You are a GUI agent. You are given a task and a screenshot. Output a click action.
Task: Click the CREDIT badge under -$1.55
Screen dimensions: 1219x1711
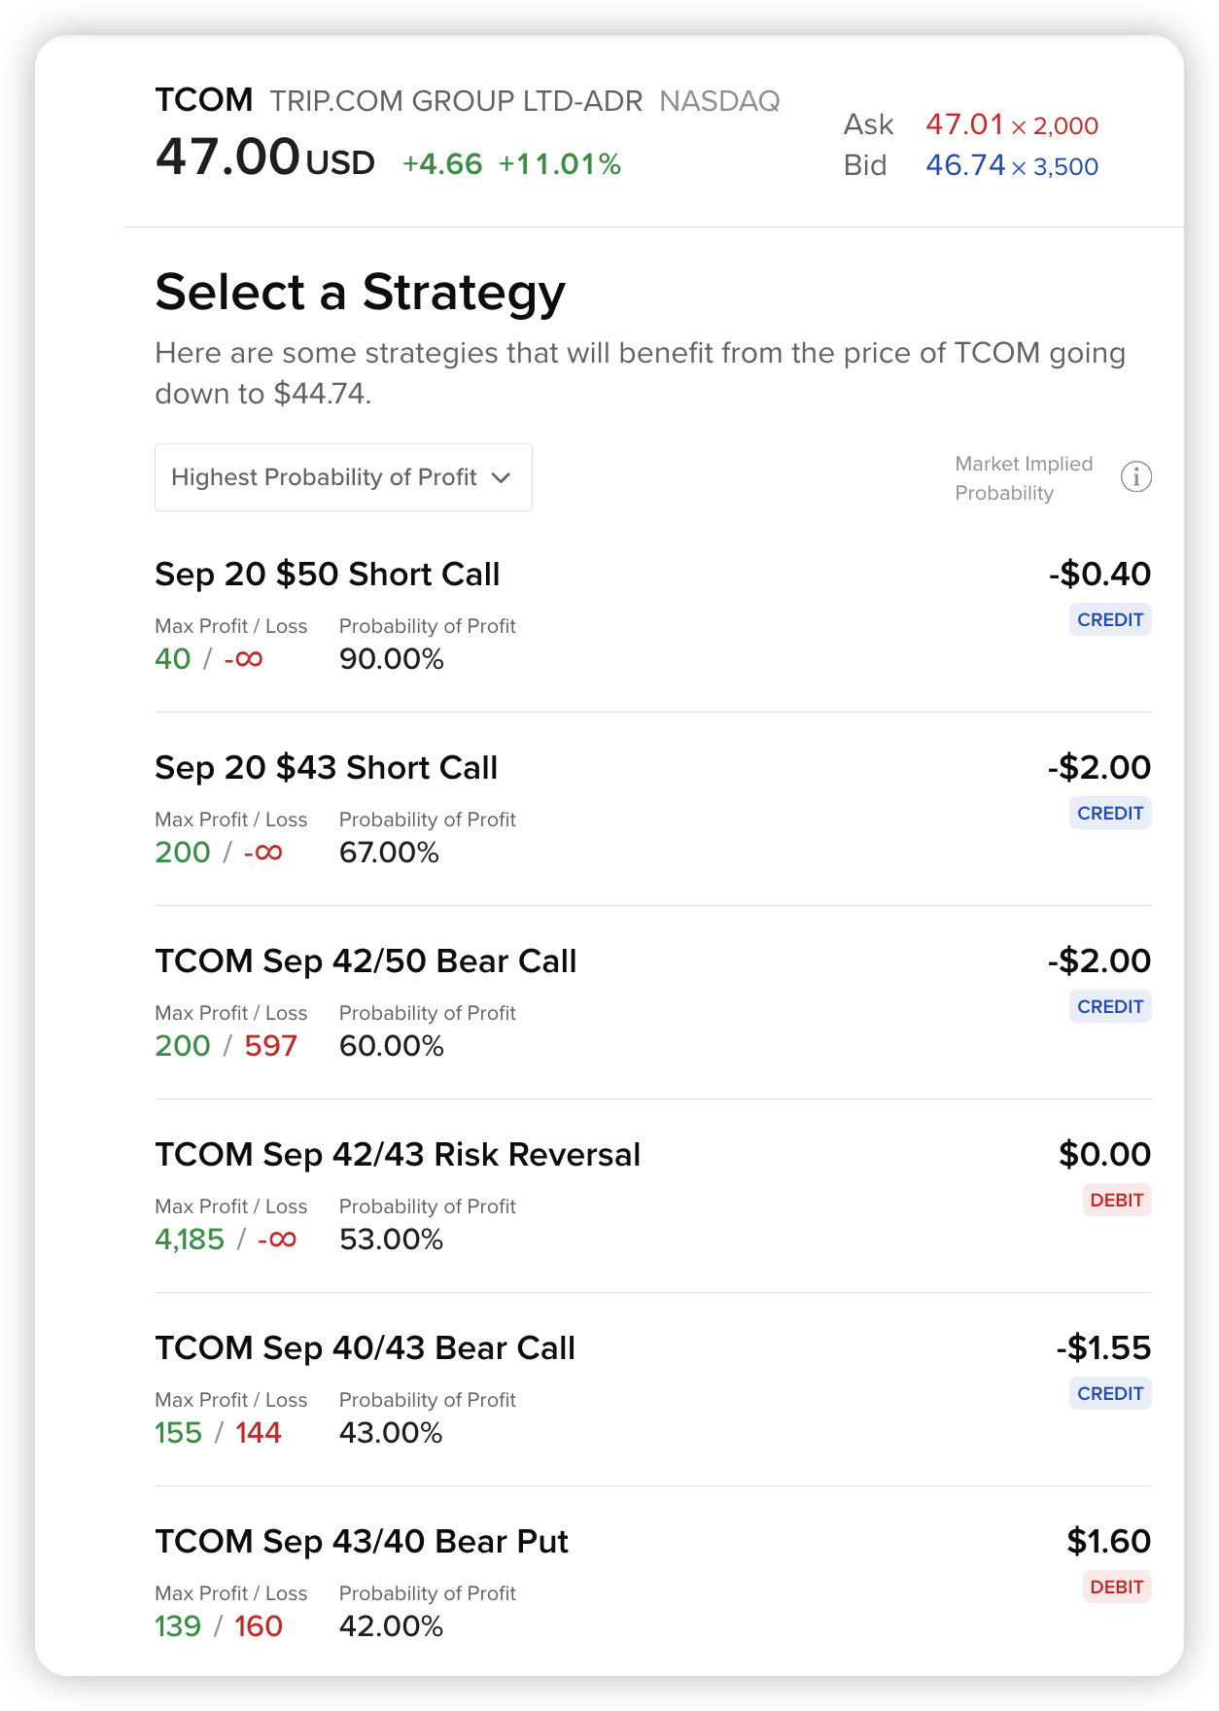pyautogui.click(x=1110, y=1393)
